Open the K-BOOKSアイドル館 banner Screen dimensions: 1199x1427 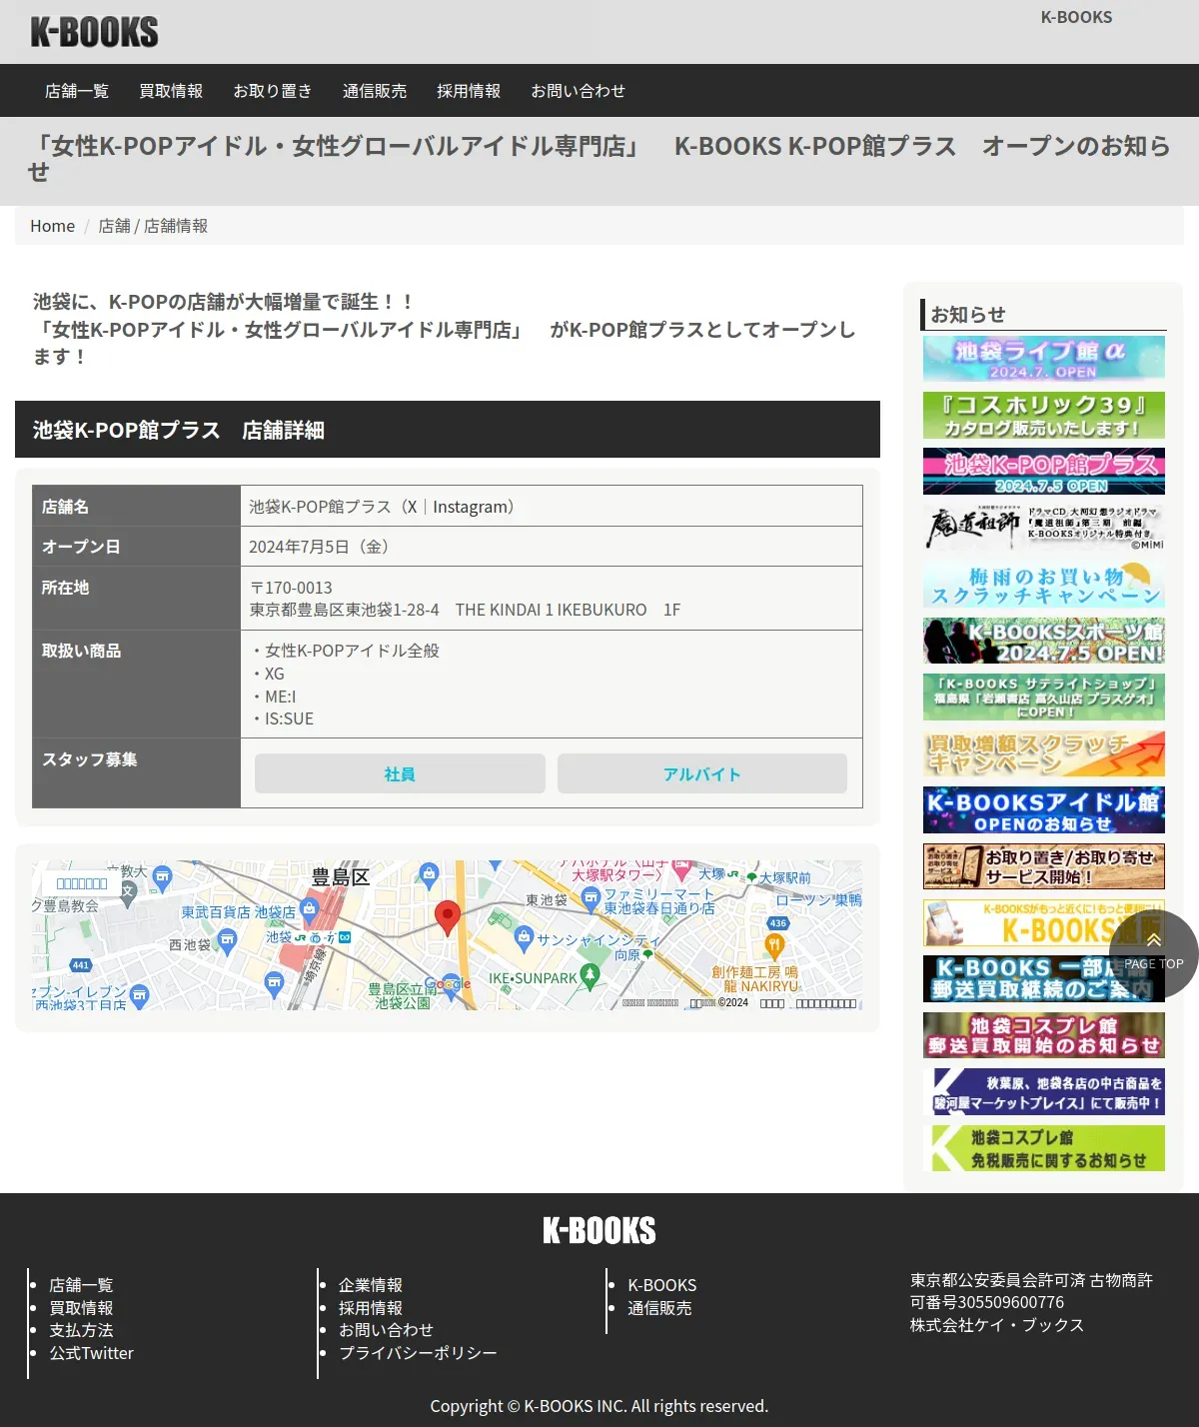coord(1044,810)
